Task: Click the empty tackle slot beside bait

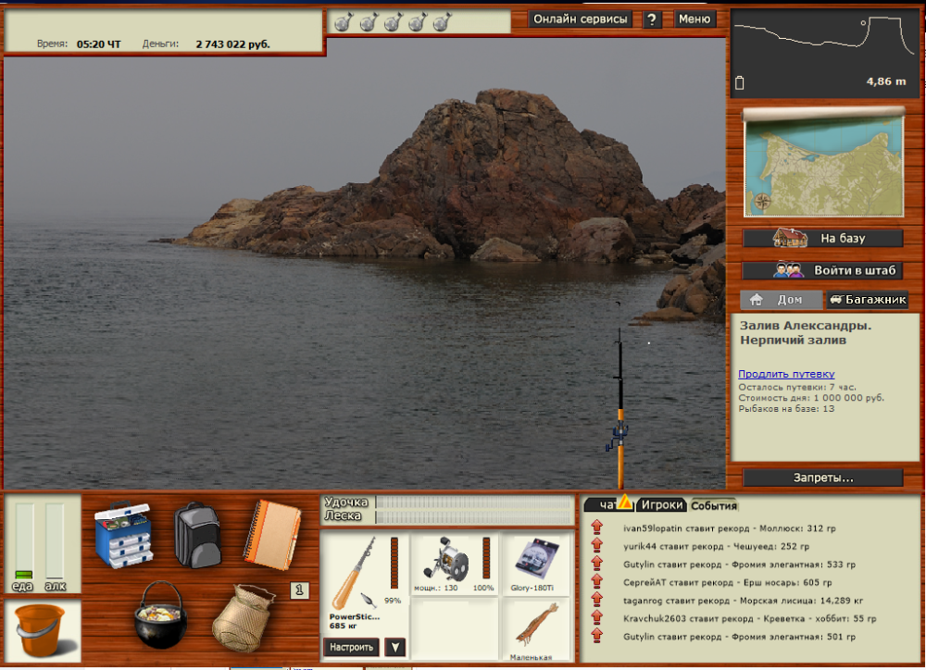Action: (x=454, y=628)
